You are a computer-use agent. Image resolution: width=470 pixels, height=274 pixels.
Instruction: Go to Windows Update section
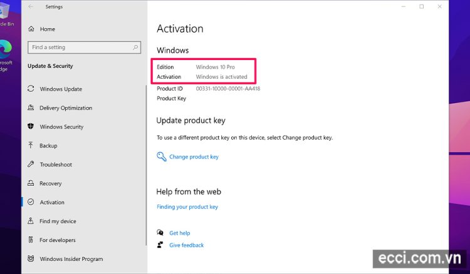pos(61,89)
